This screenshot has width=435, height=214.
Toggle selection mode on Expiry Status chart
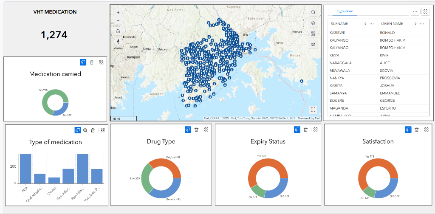297,130
